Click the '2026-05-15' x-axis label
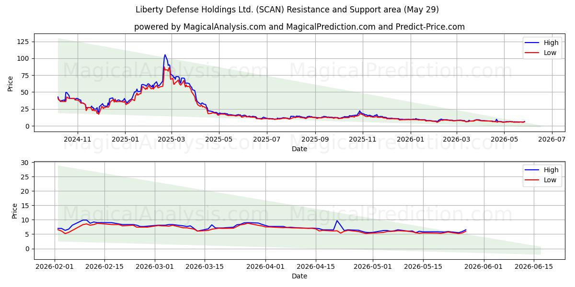Image resolution: width=575 pixels, height=287 pixels. pyautogui.click(x=423, y=266)
